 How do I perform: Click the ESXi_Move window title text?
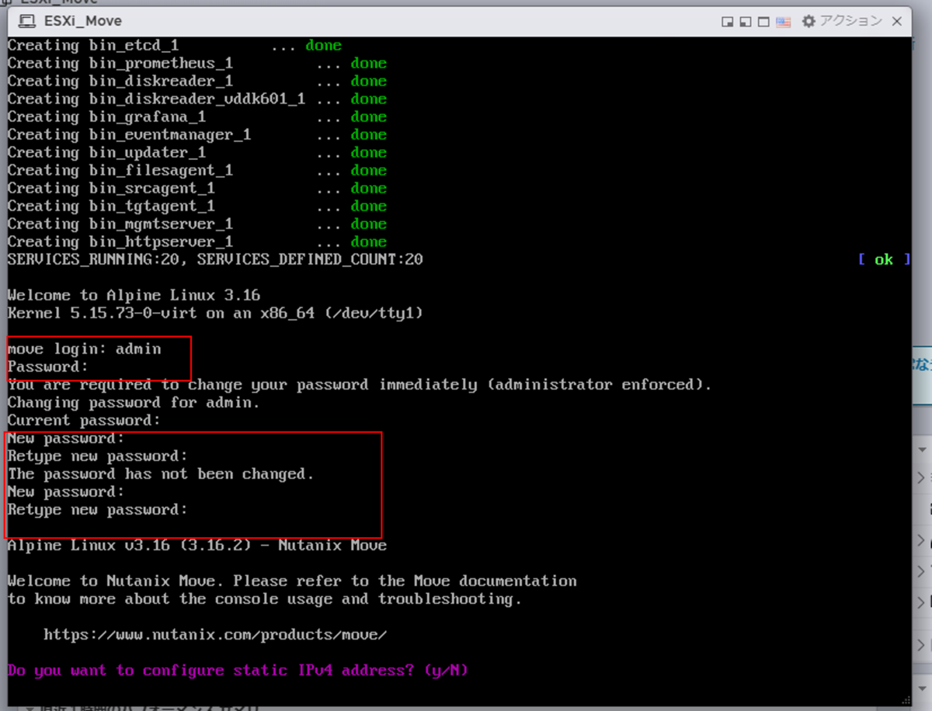82,21
